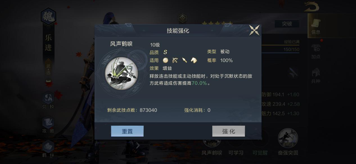Click the 突破 breakthrough button
The image size is (356, 164).
point(287,24)
